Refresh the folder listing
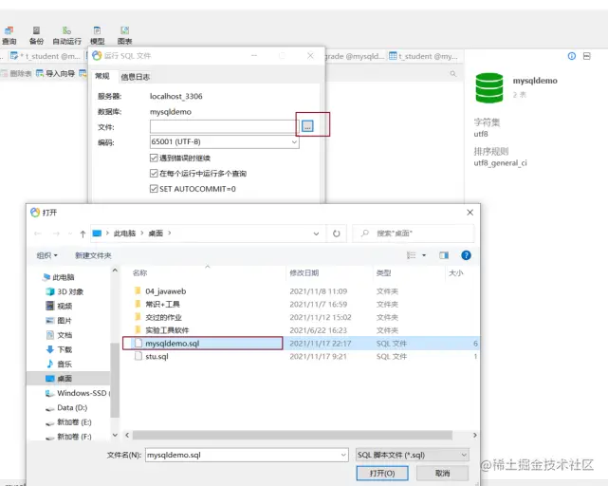 pos(336,234)
